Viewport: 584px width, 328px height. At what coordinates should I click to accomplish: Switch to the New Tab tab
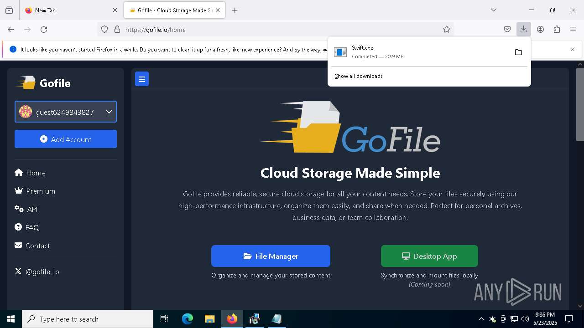point(71,10)
